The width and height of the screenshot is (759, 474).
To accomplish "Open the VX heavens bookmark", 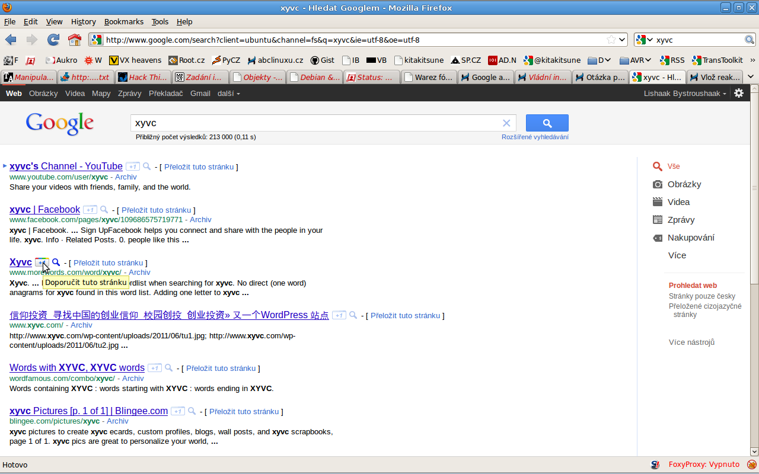I will click(x=135, y=60).
